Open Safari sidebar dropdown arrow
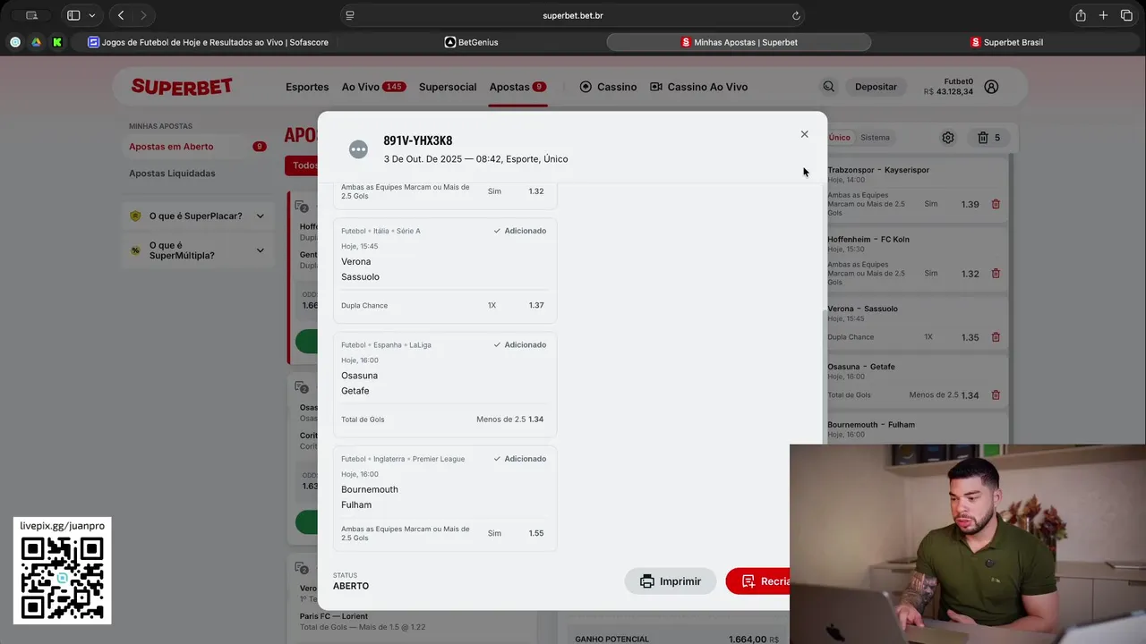Viewport: 1146px width, 644px height. click(91, 15)
